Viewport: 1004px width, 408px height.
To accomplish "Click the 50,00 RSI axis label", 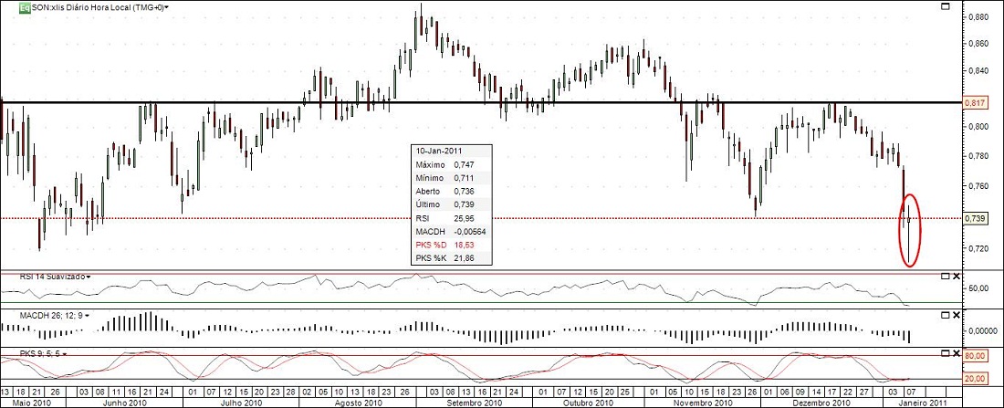I will (x=978, y=288).
